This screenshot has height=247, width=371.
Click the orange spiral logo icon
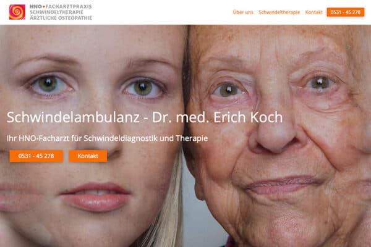[x=17, y=12]
